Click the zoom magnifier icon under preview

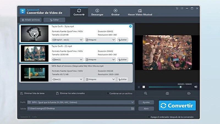tap(146, 93)
